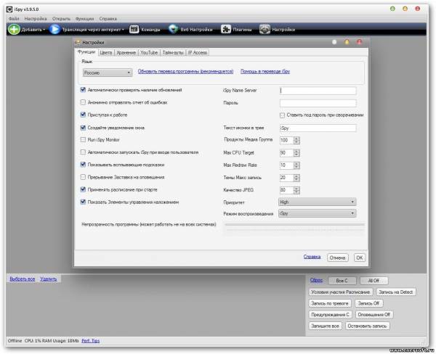Click Справка link in dialog footer

point(312,257)
